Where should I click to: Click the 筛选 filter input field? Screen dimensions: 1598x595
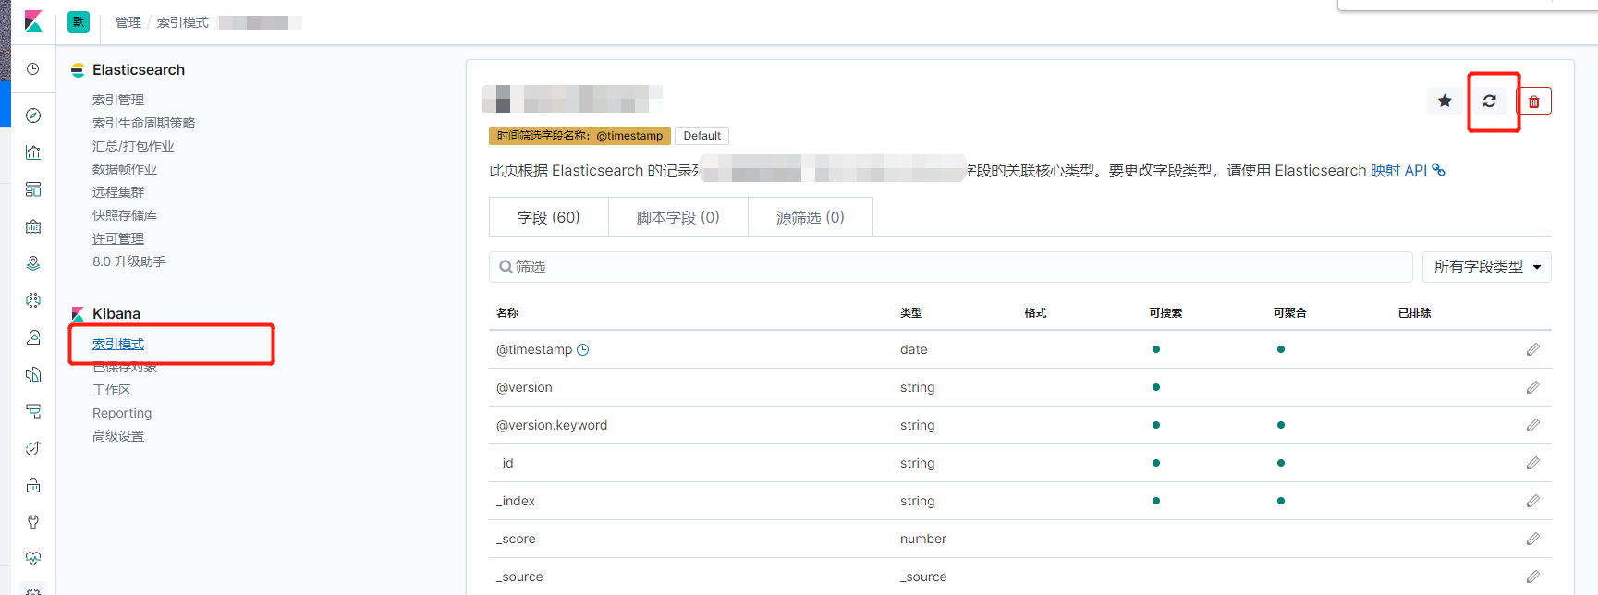coord(951,267)
